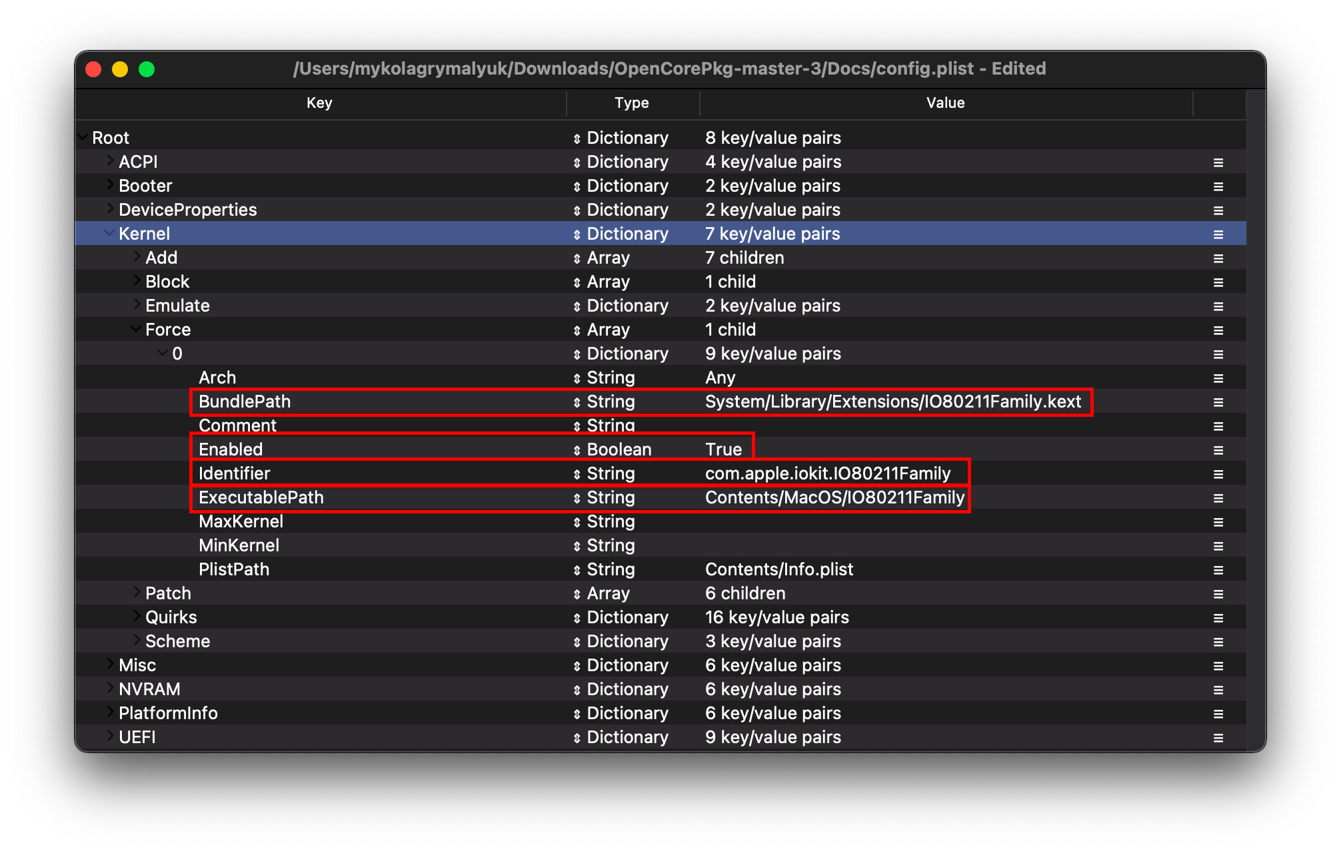Click the type stepper next to MaxKernel

[x=576, y=521]
